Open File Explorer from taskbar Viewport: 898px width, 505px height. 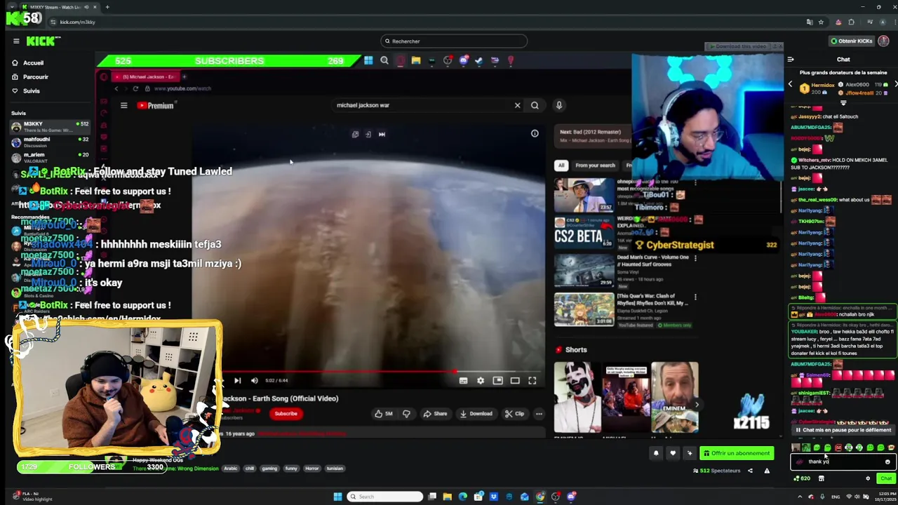[x=447, y=497]
